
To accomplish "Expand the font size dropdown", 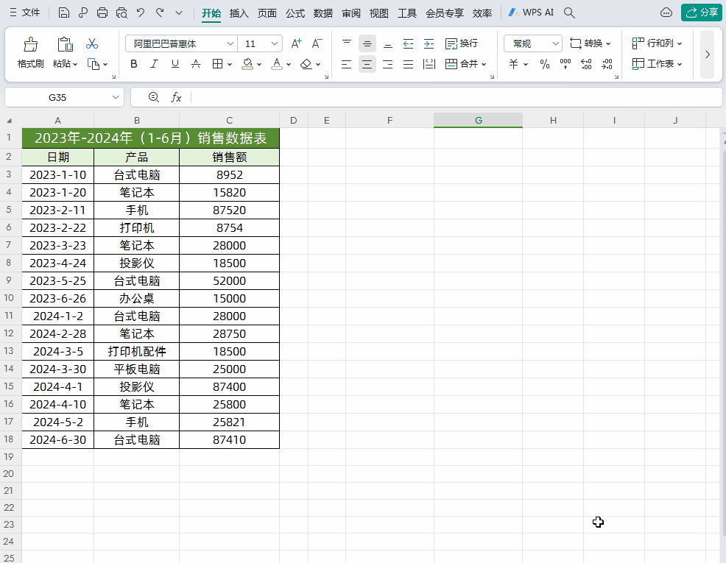I will point(275,44).
